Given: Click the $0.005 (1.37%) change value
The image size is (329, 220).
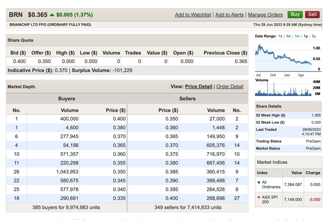Looking at the screenshot, I should tap(74, 15).
